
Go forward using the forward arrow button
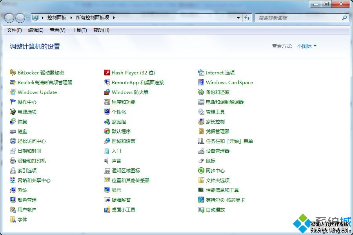point(20,18)
